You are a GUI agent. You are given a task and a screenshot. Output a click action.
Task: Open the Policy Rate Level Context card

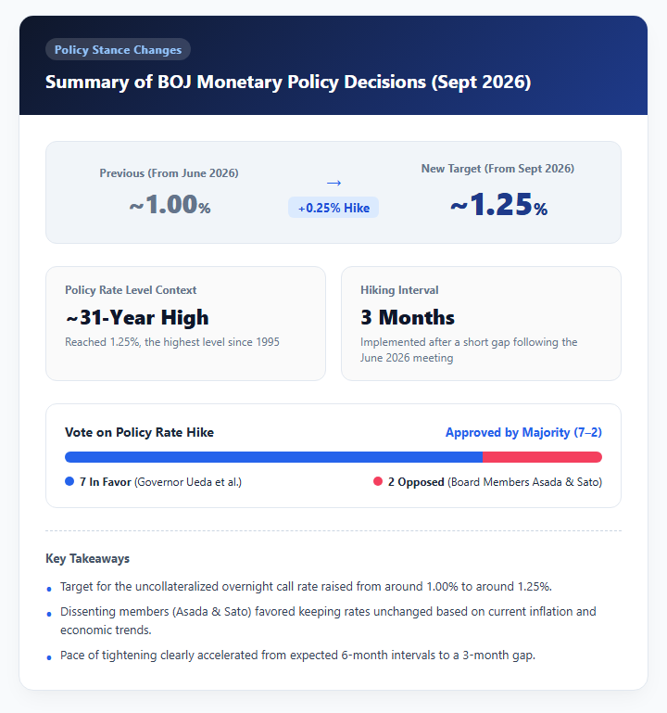185,324
